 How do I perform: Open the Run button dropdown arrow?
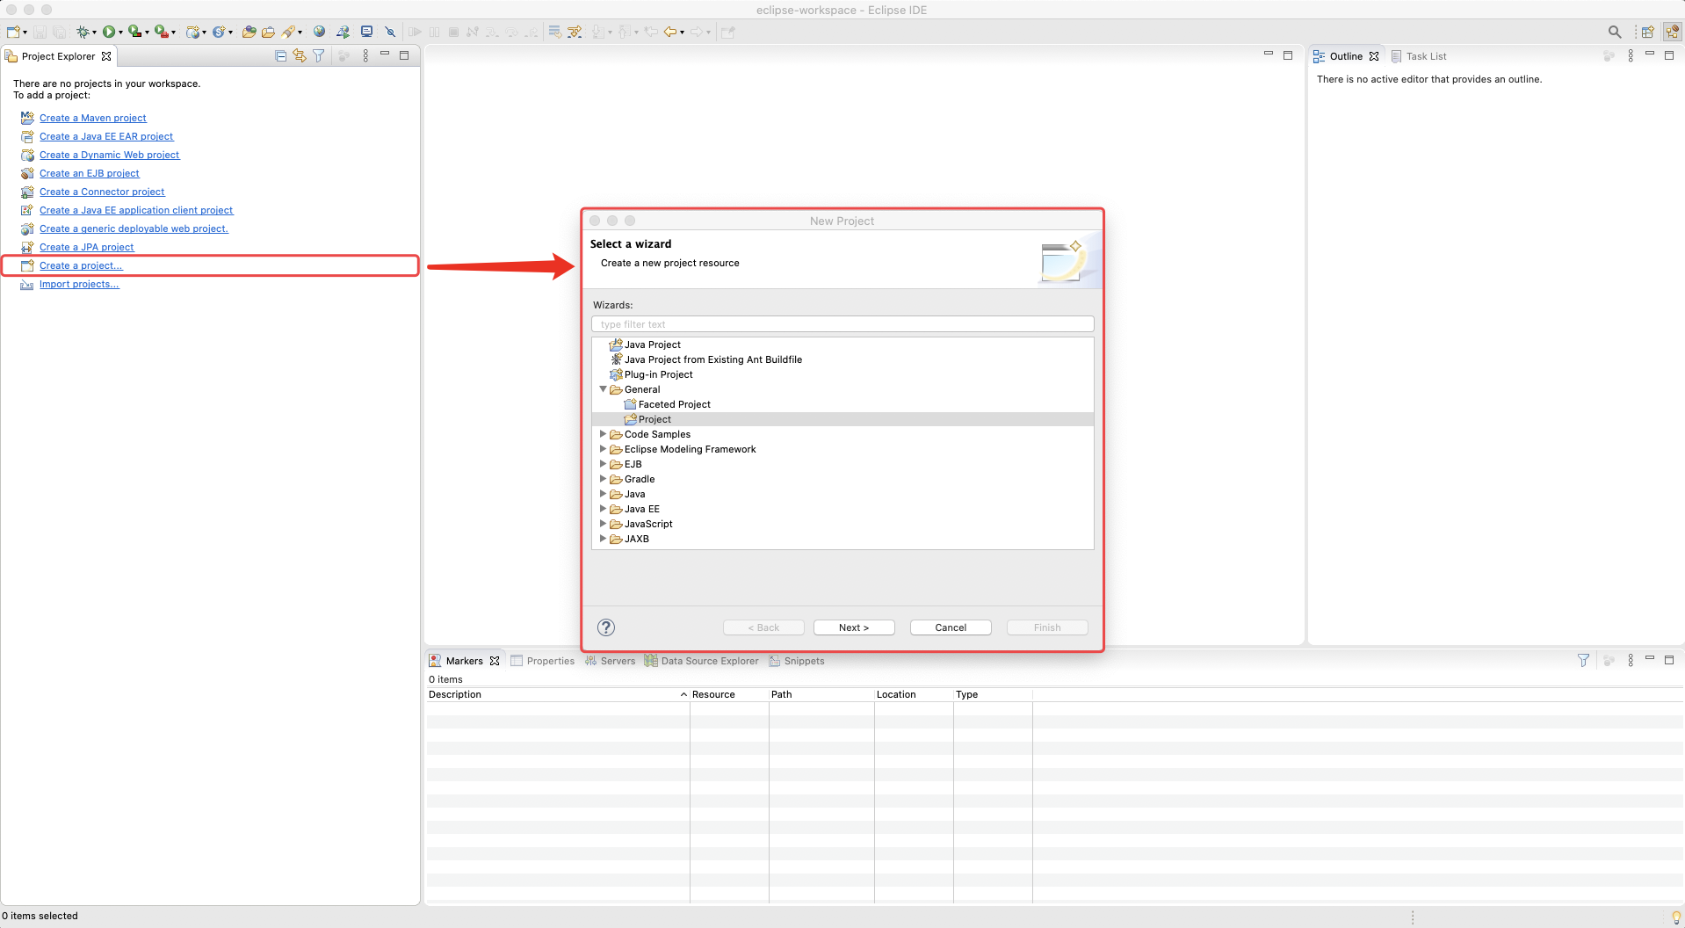(x=120, y=33)
